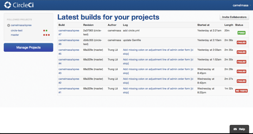Click the Author column header
253x134 pixels.
pyautogui.click(x=112, y=25)
